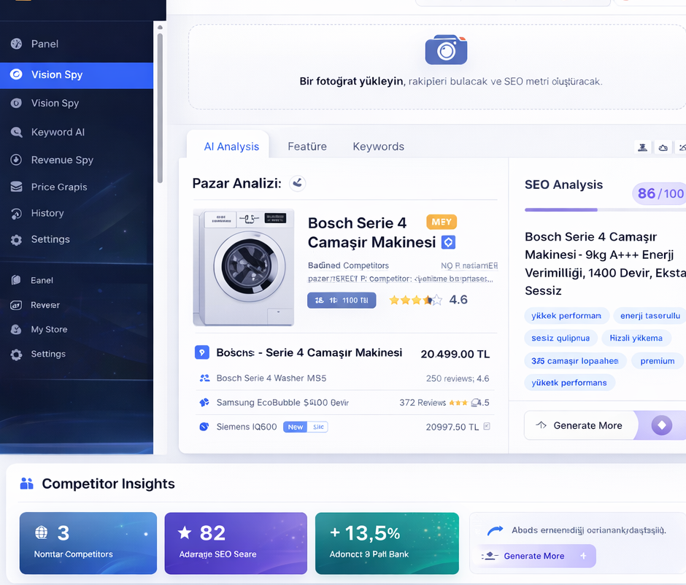Open the Panel sidebar item

point(77,44)
